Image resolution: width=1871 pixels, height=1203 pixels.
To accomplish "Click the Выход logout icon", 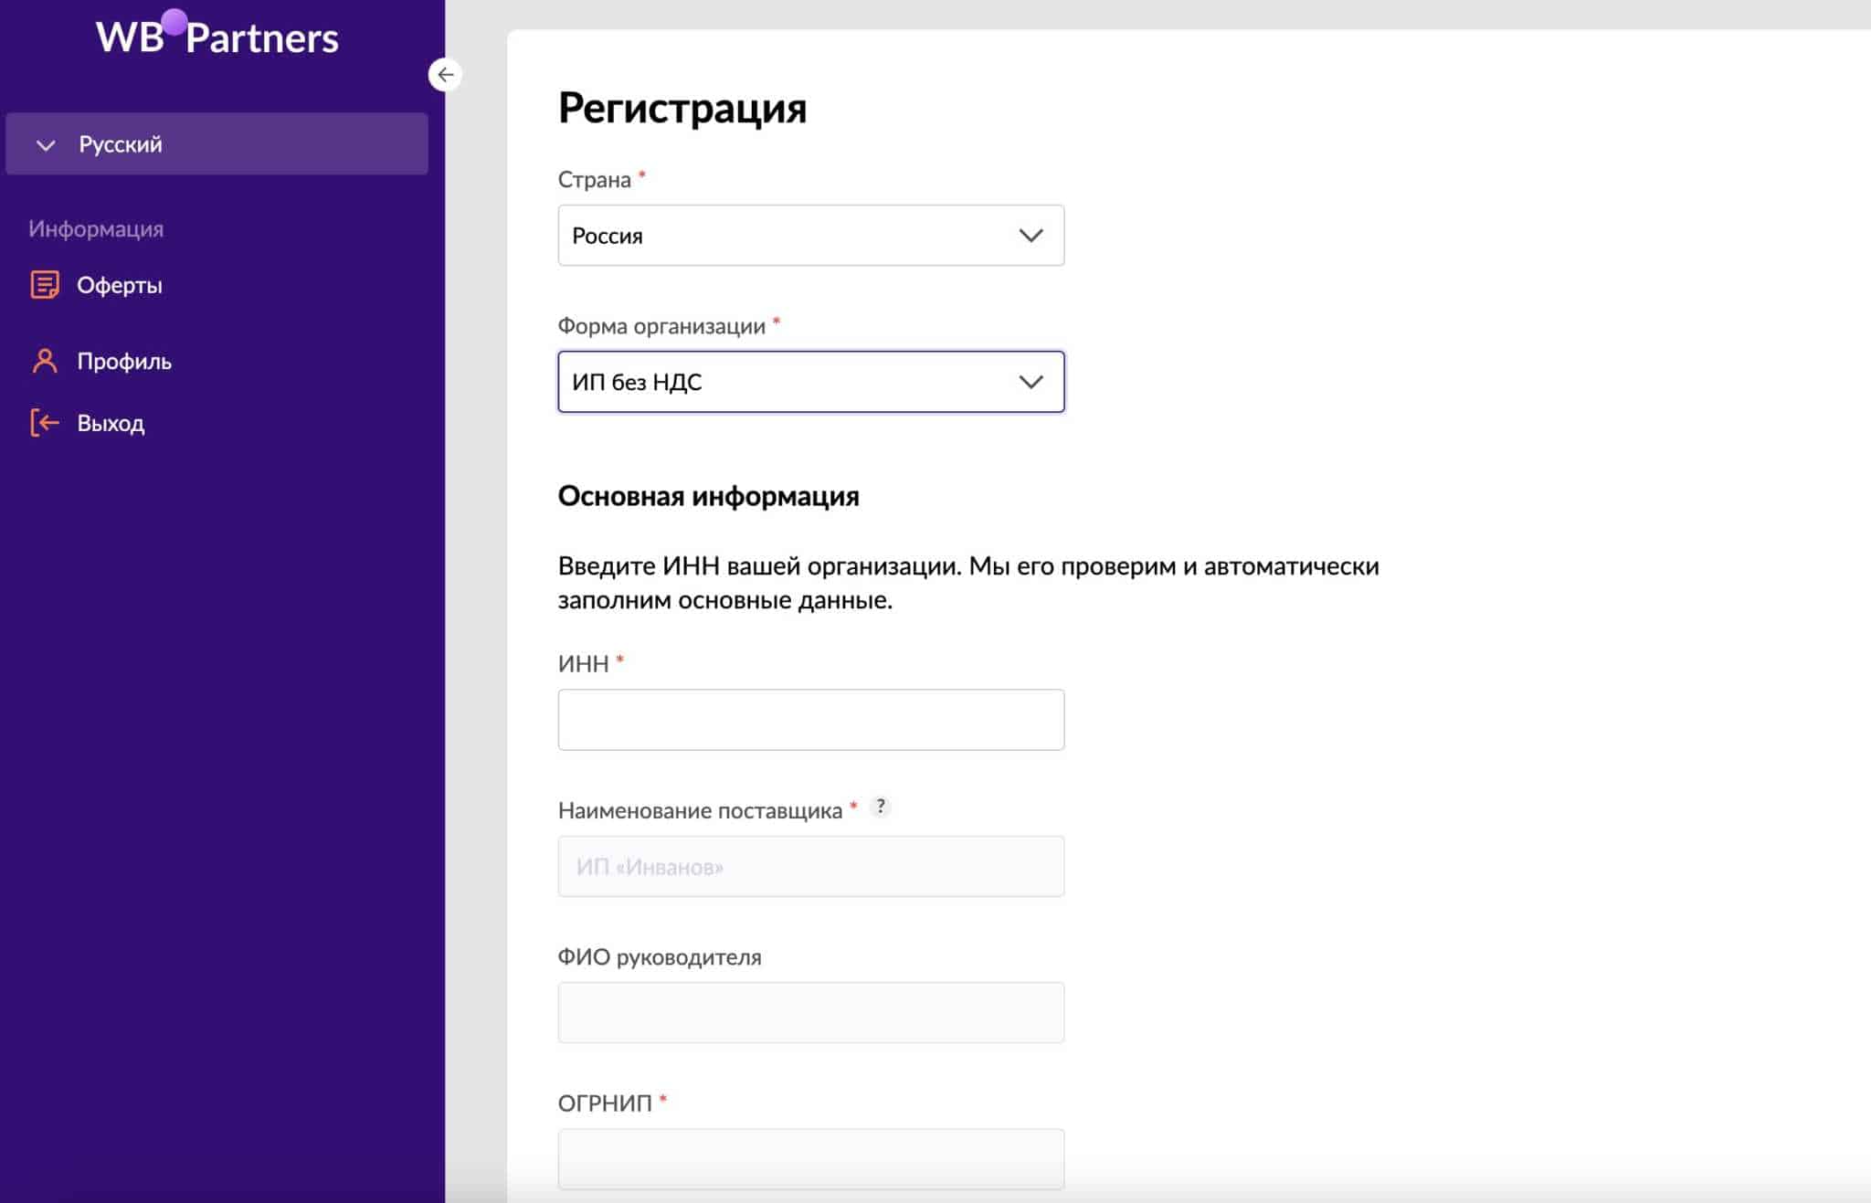I will pos(45,423).
